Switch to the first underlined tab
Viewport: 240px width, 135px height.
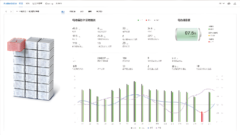[63, 12]
